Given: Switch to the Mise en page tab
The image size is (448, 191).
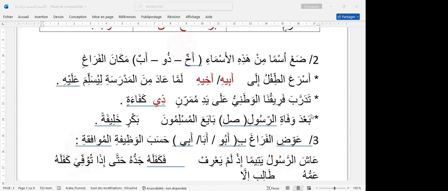Looking at the screenshot, I should 103,17.
